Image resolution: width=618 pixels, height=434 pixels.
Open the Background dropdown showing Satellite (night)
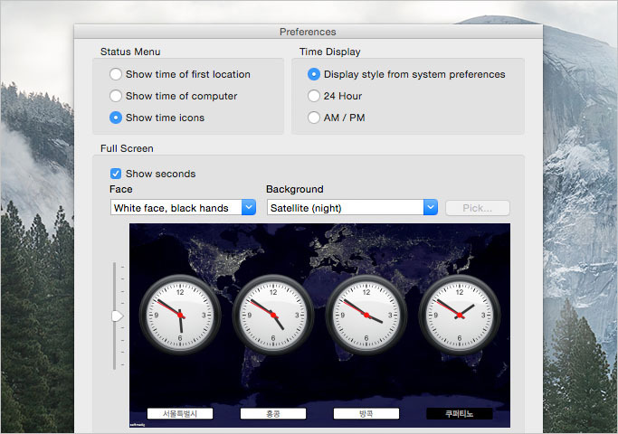tap(352, 208)
